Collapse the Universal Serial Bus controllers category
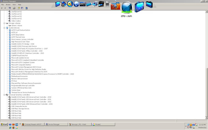Viewport: 208px width, 130px height. point(4,95)
